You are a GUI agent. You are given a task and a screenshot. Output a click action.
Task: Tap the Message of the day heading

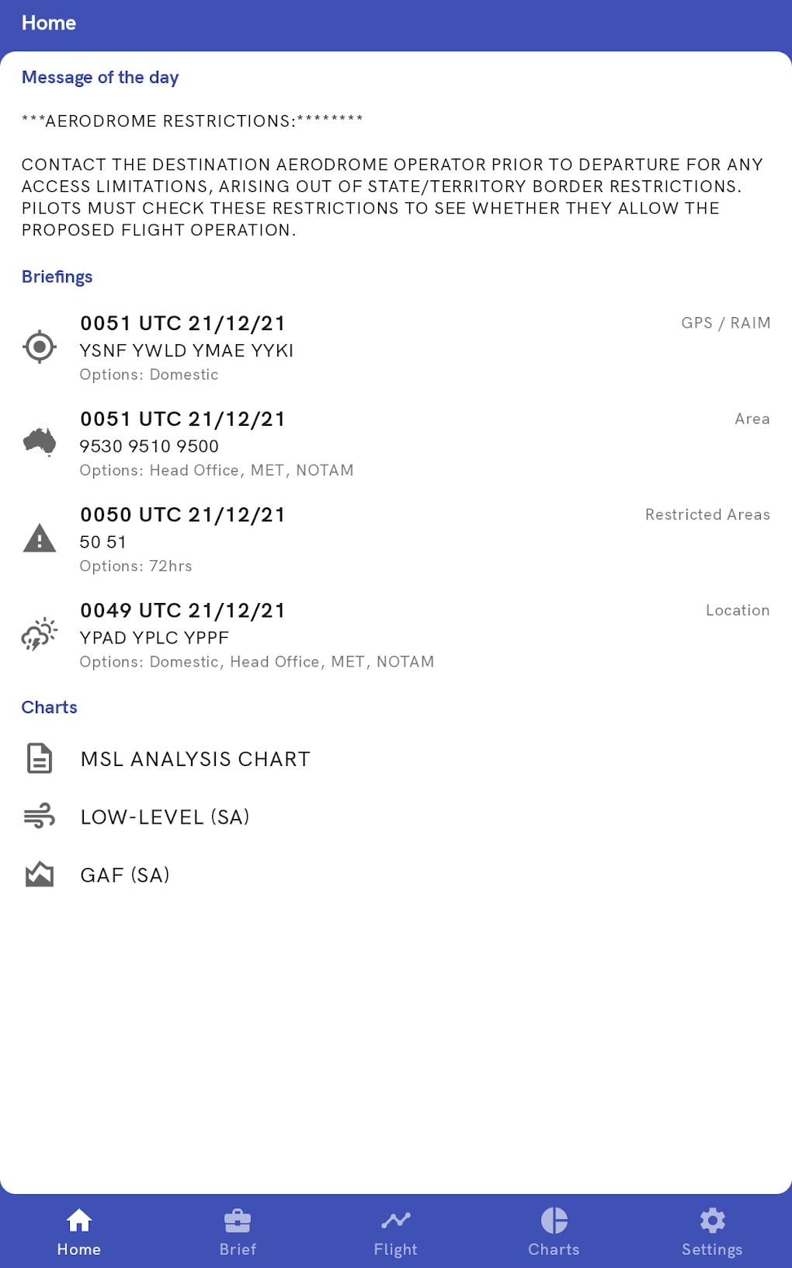tap(100, 78)
